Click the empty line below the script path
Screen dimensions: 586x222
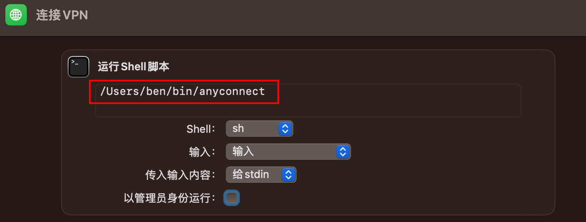307,108
